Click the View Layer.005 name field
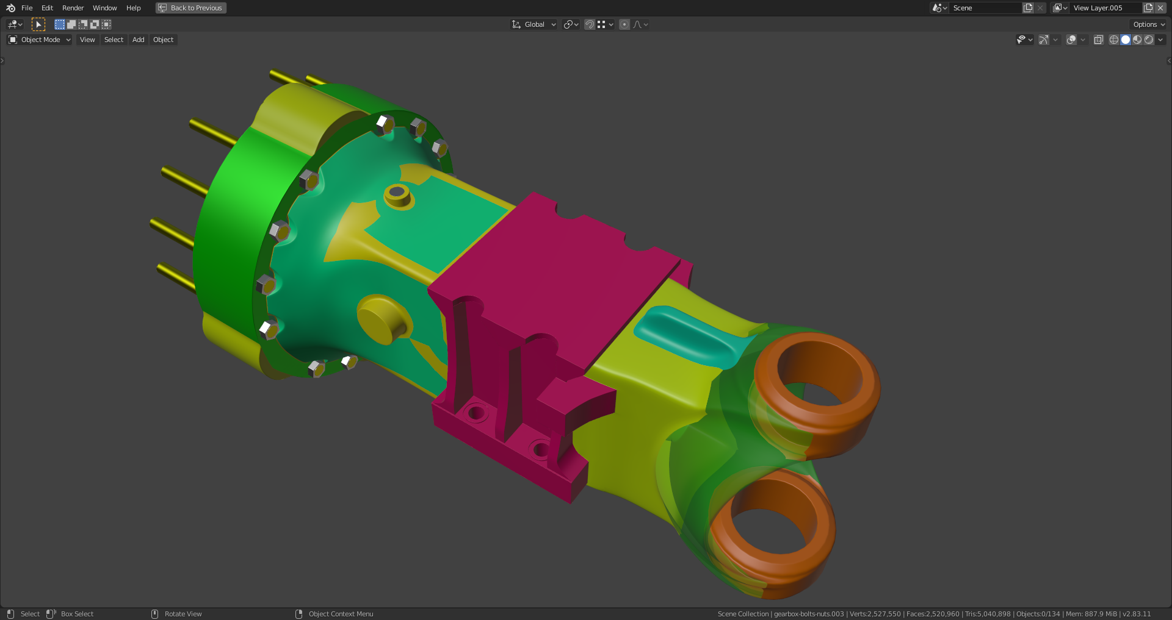 tap(1106, 8)
